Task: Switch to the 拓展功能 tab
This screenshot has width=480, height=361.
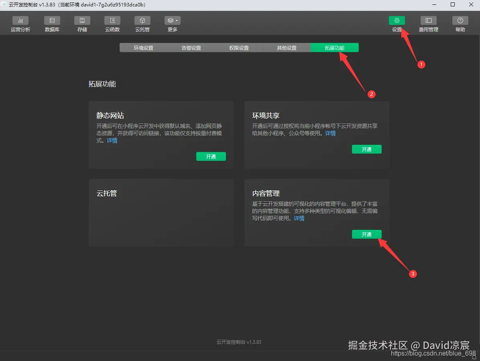Action: (x=334, y=47)
